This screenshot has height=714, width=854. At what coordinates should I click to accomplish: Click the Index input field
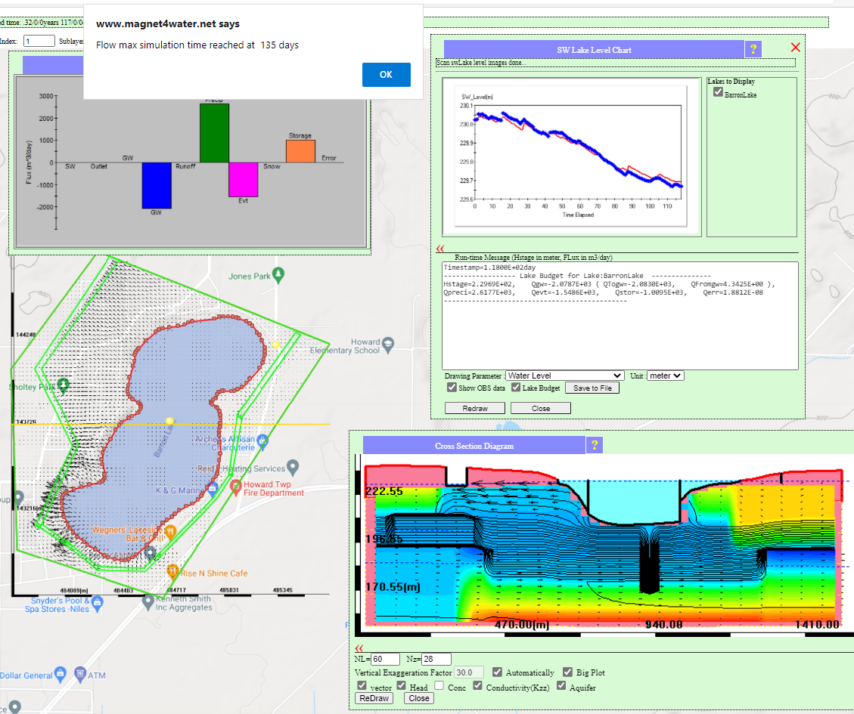(x=39, y=41)
